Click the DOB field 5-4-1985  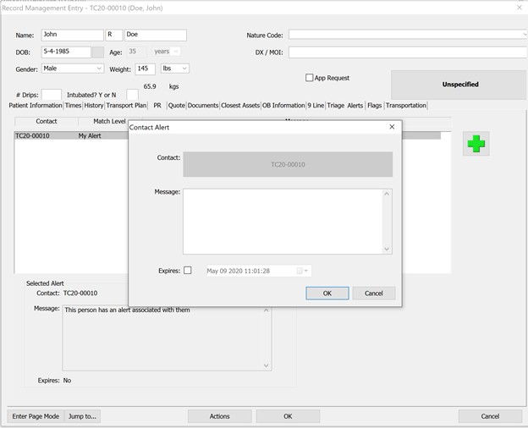(x=66, y=52)
